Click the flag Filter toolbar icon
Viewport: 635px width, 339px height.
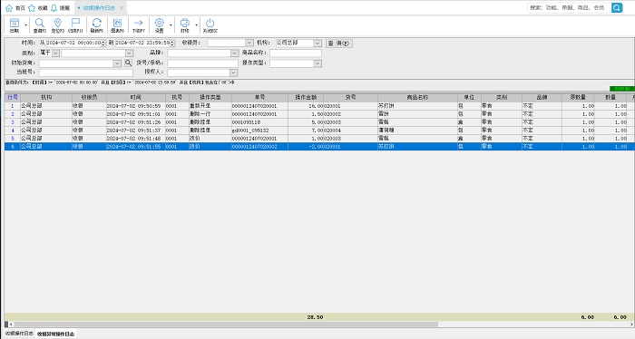pos(75,25)
